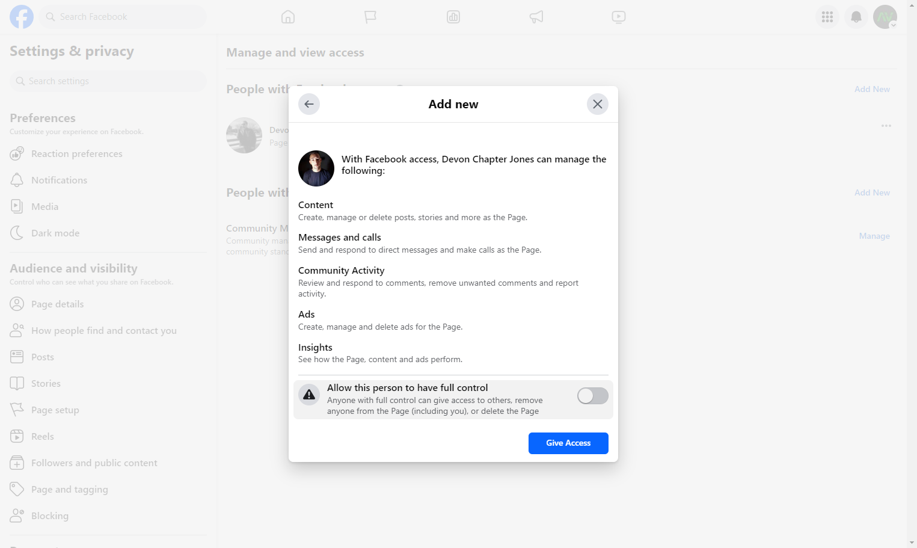Click the page scrollbar down arrow
Image resolution: width=917 pixels, height=548 pixels.
[912, 543]
